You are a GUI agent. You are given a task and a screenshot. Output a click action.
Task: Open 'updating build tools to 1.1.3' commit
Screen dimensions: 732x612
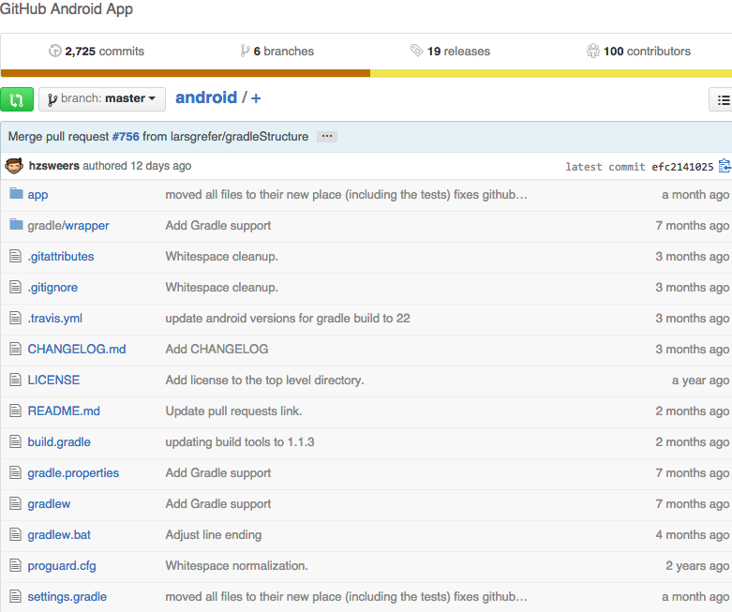(x=240, y=442)
